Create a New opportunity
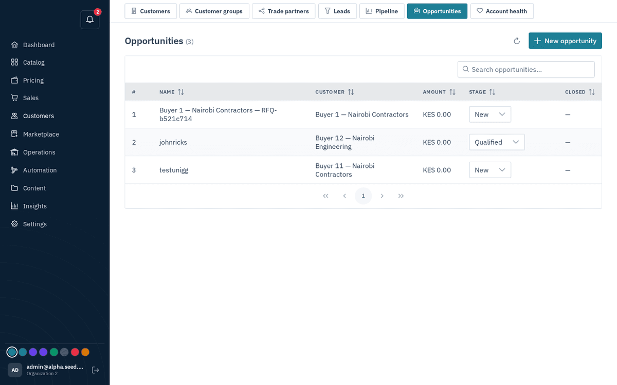This screenshot has height=385, width=617. [x=565, y=41]
